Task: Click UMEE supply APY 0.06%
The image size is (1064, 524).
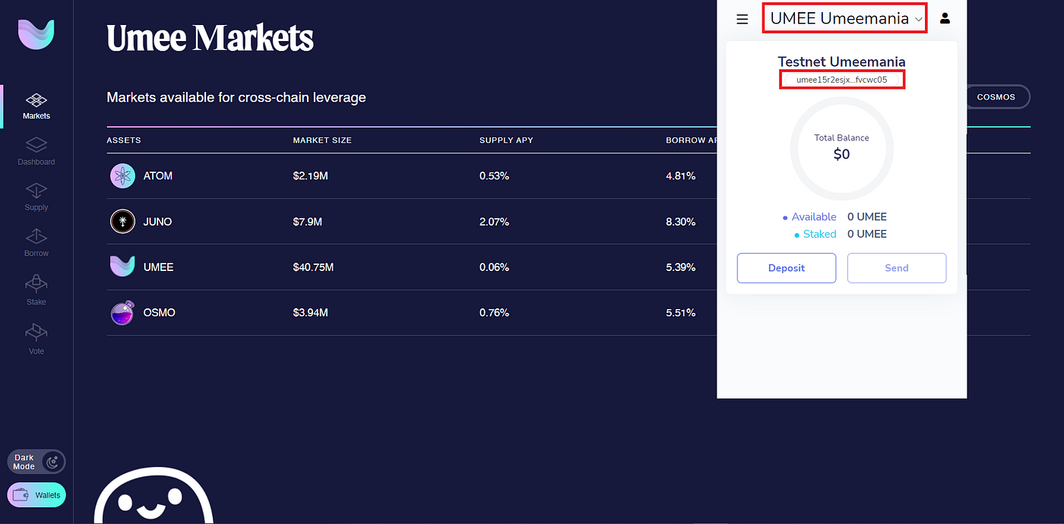Action: (x=494, y=267)
